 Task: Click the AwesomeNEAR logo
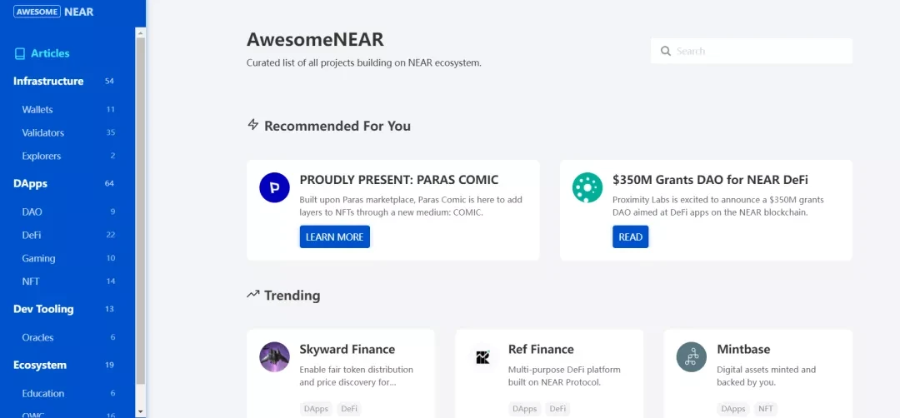(53, 12)
